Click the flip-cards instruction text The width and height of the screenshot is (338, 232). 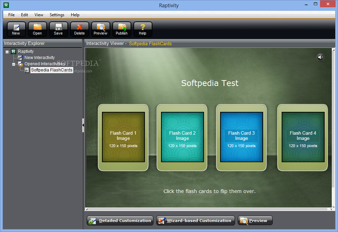[209, 191]
